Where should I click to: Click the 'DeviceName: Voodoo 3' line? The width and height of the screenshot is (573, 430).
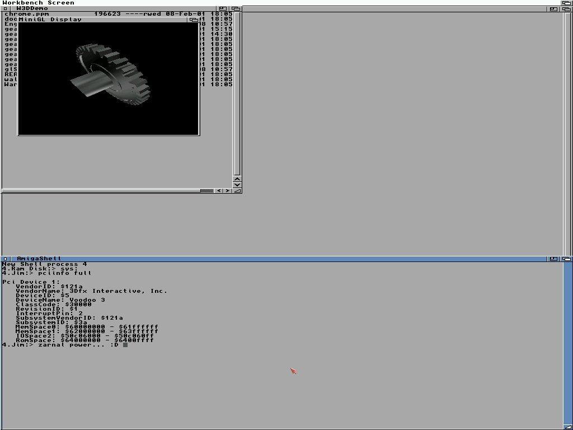pos(60,300)
